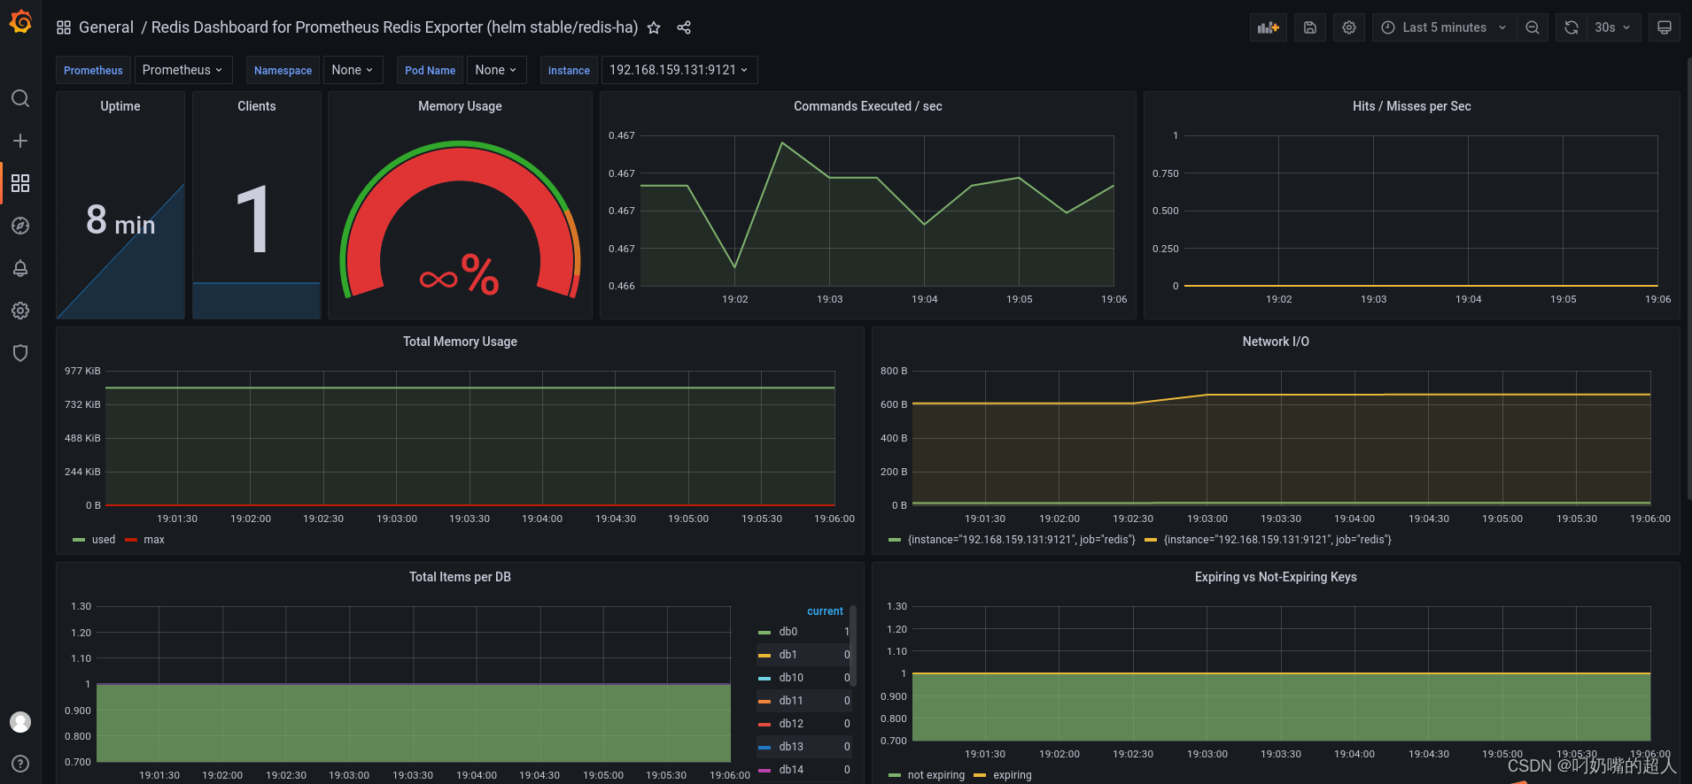This screenshot has height=784, width=1692.
Task: Open the instance 192.168.159.131:9121 dropdown
Action: [x=679, y=70]
